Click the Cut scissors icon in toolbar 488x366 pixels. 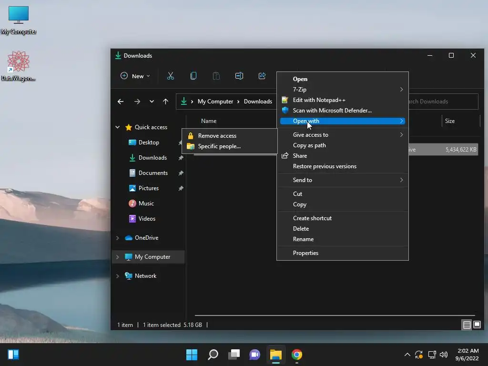point(171,76)
